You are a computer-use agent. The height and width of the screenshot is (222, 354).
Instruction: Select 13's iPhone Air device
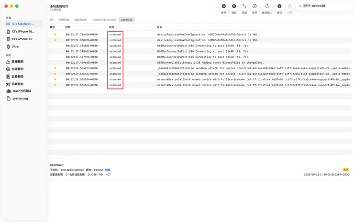[x=23, y=39]
